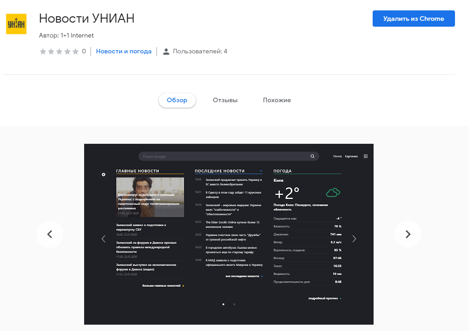Click news about Одессу круизных лайнеров
This screenshot has width=469, height=331.
point(233,194)
